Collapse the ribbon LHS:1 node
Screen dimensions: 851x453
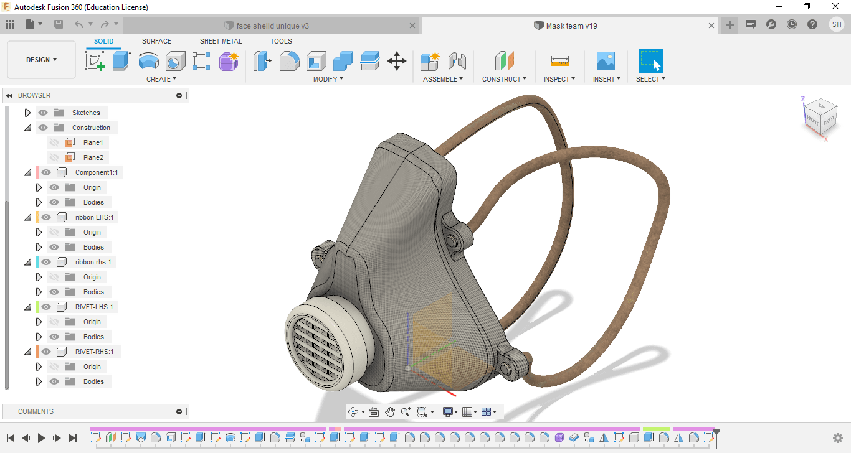[x=27, y=217]
